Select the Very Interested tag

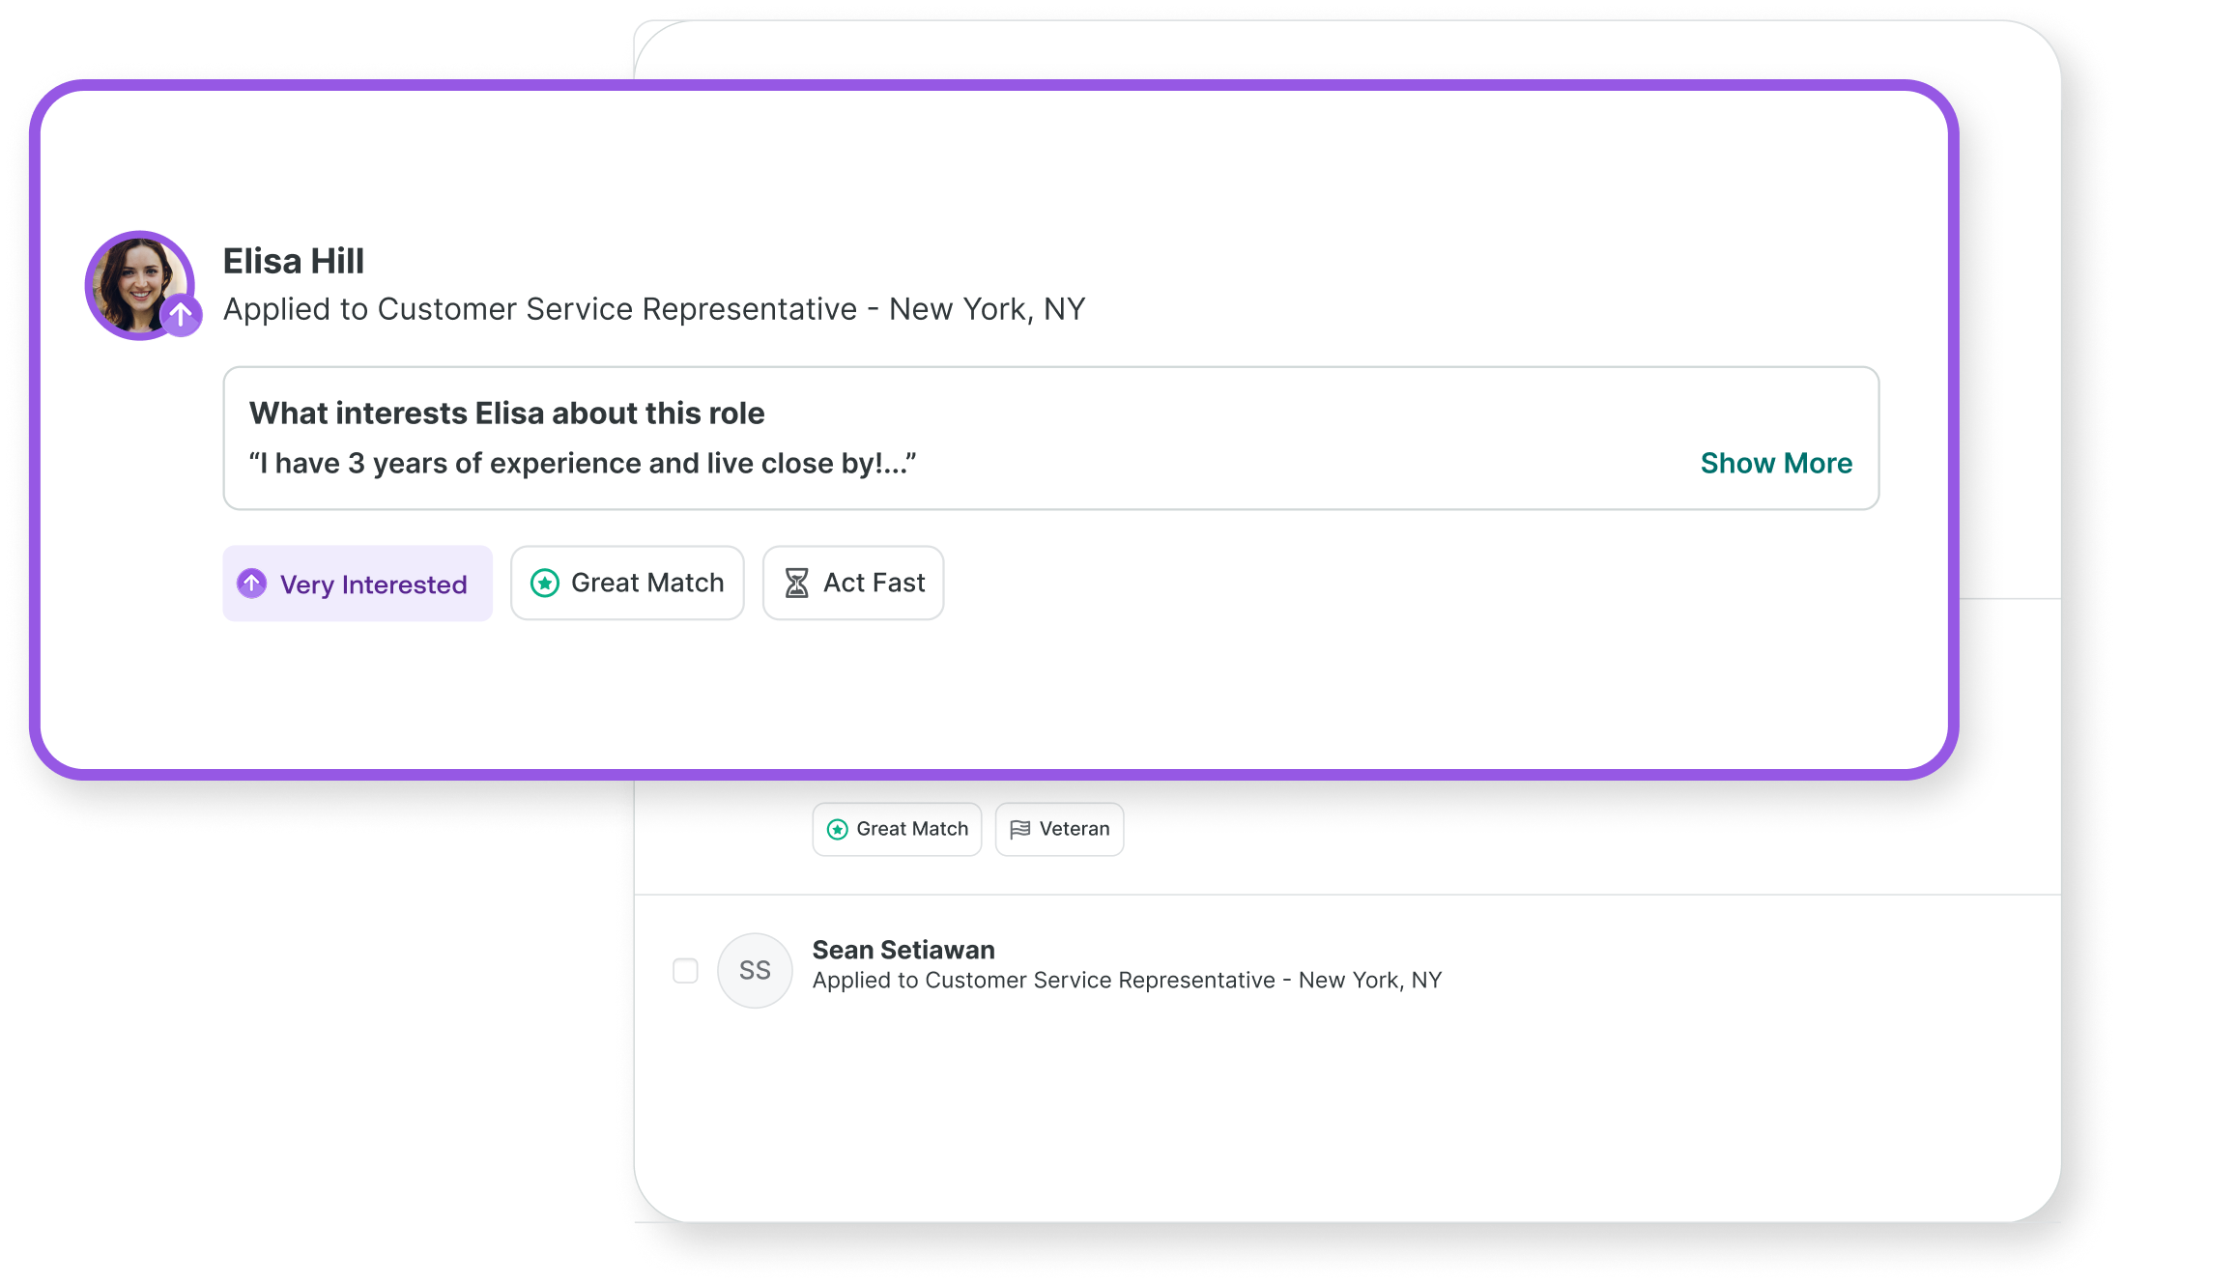click(x=358, y=584)
